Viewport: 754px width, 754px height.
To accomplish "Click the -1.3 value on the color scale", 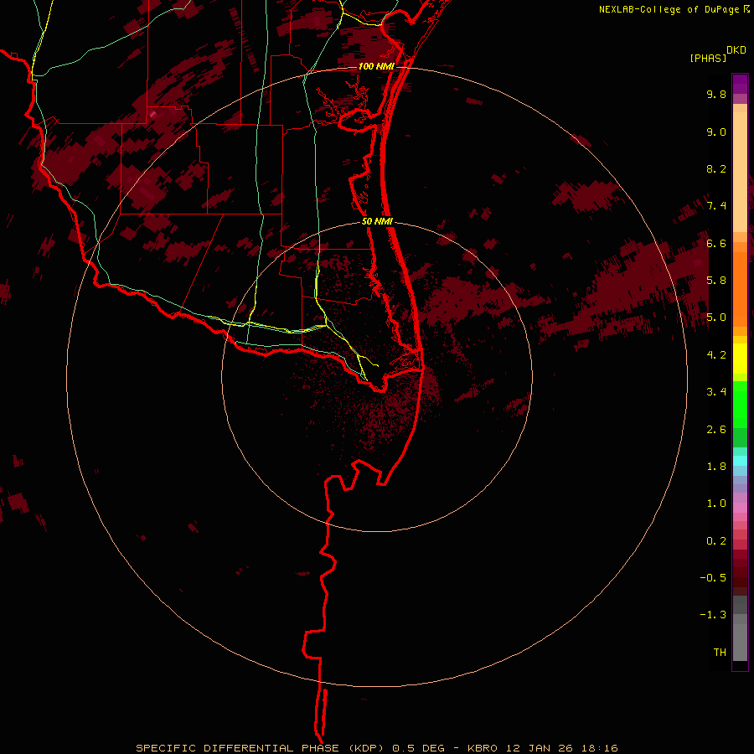I will pos(713,615).
